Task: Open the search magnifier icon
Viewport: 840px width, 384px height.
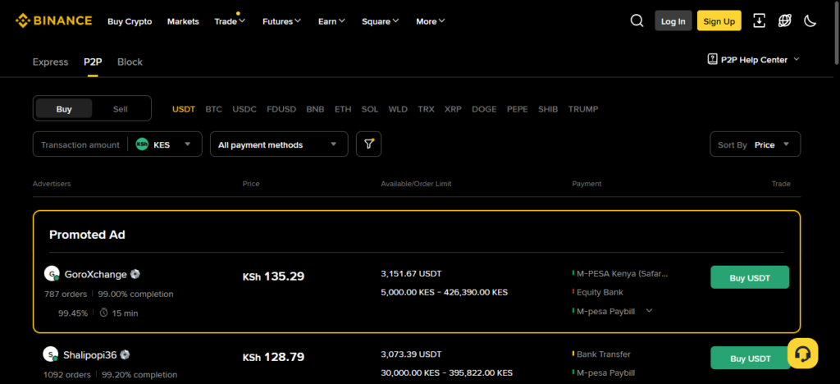Action: click(637, 21)
